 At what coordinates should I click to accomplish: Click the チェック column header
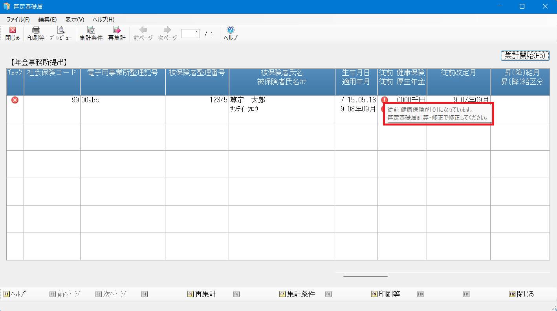pyautogui.click(x=15, y=82)
